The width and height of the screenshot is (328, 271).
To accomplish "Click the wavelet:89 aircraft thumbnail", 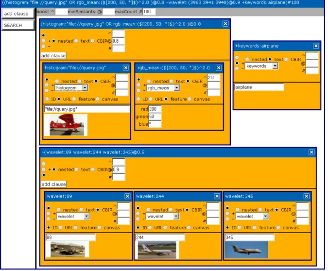I will point(68,250).
